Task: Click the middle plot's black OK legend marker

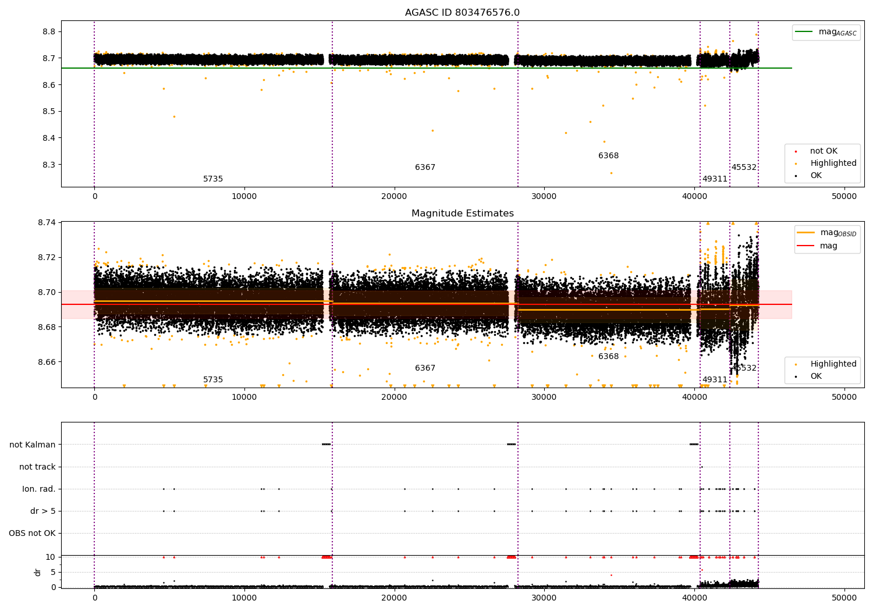Action: [796, 376]
